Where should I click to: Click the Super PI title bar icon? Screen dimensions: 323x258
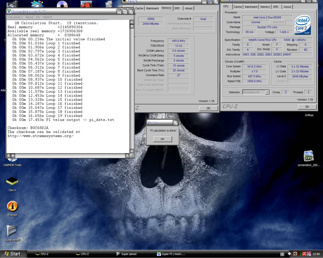coord(9,12)
